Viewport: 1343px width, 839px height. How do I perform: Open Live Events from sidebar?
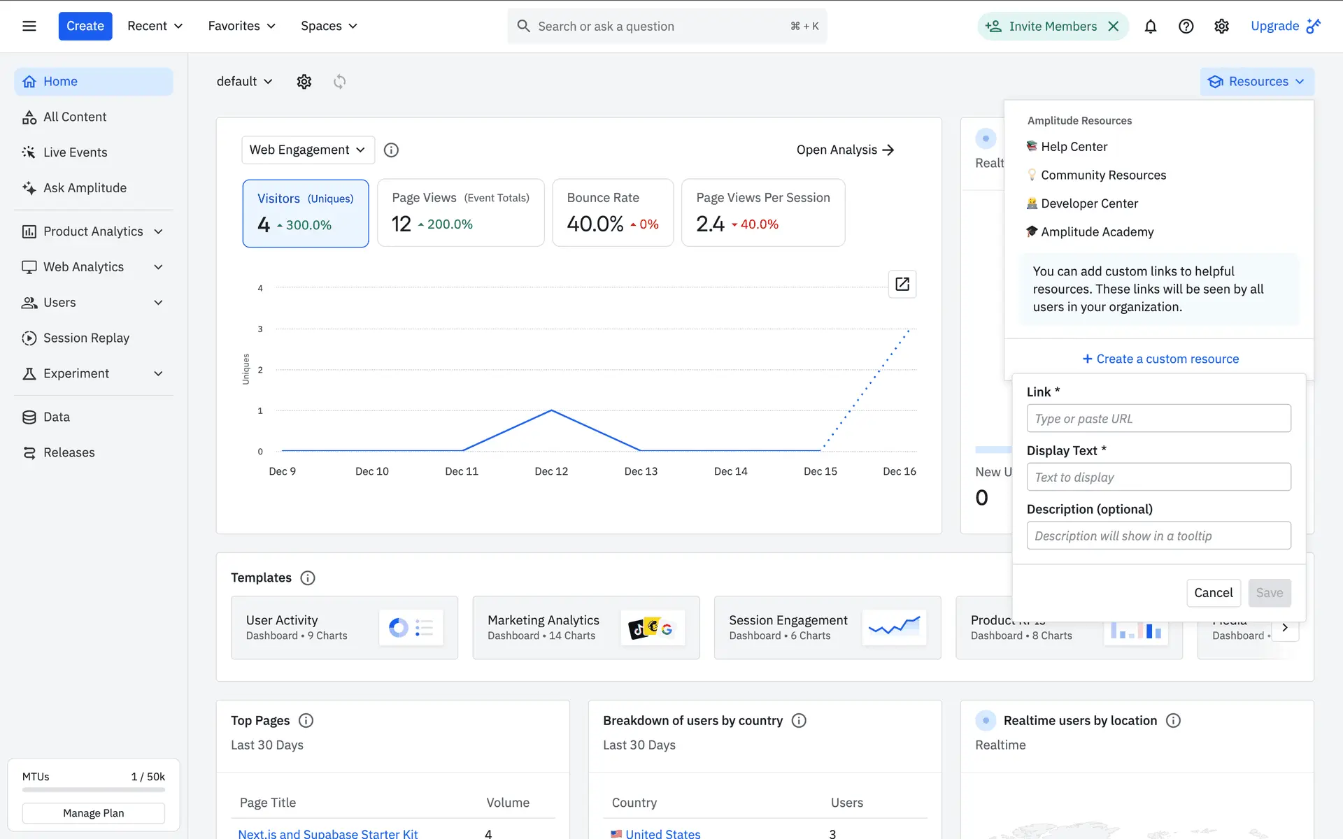(x=75, y=152)
